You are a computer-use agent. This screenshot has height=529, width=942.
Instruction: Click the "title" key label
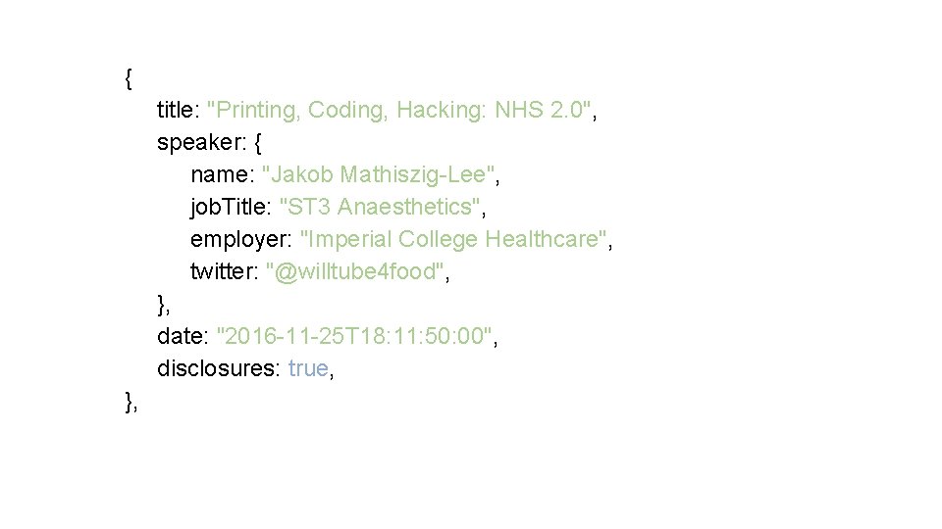click(178, 110)
